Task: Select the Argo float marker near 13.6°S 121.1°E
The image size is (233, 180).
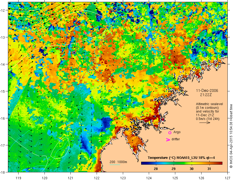Action: (74, 52)
